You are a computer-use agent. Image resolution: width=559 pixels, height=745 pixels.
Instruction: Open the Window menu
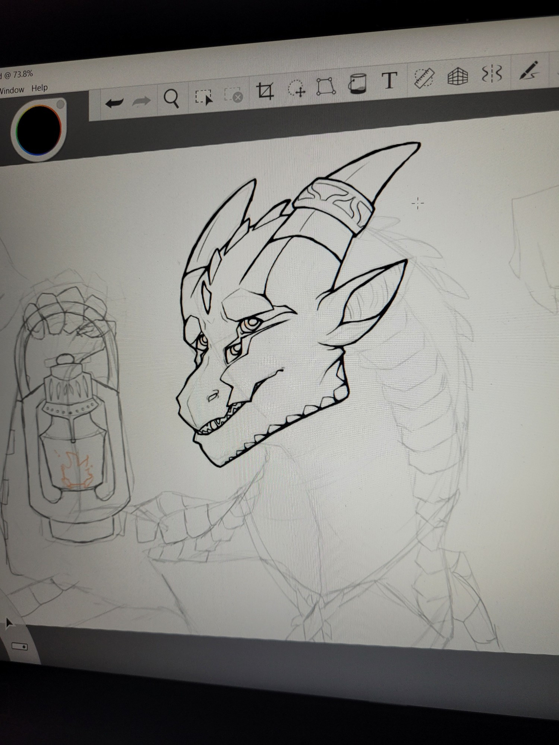12,91
